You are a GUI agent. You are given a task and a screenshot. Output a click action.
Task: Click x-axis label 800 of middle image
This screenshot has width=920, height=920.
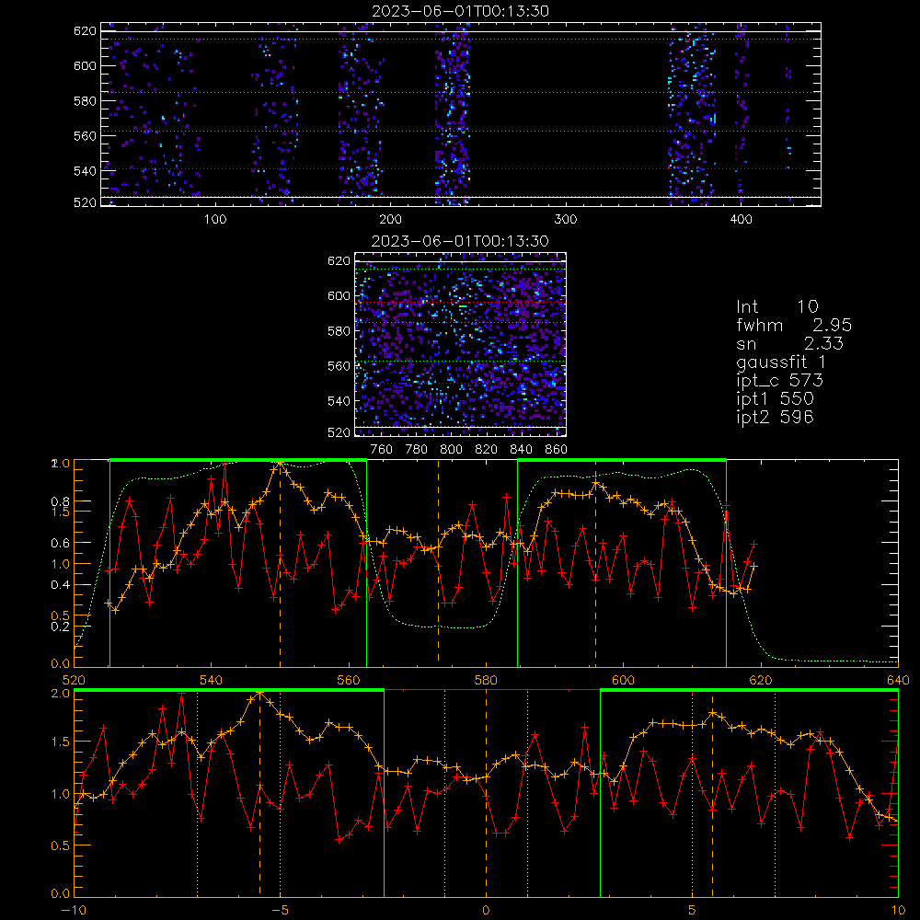pyautogui.click(x=451, y=450)
